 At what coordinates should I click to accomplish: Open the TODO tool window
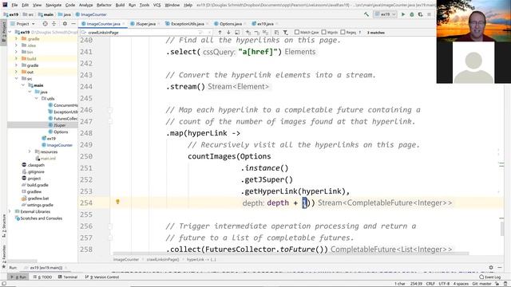click(x=42, y=277)
